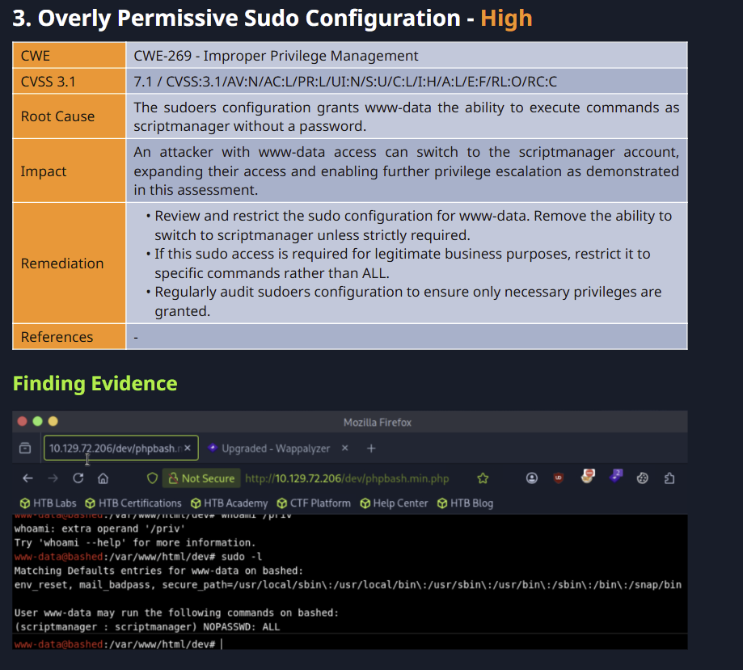Image resolution: width=743 pixels, height=670 pixels.
Task: Open the Wappalyzer purple extension icon
Action: pyautogui.click(x=616, y=476)
